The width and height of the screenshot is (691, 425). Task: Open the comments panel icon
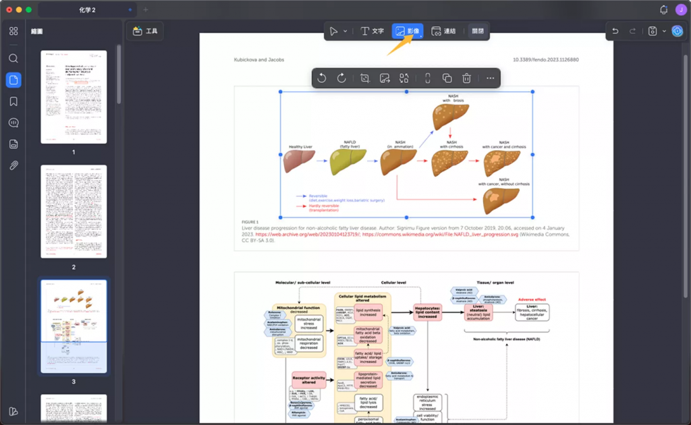pyautogui.click(x=13, y=122)
